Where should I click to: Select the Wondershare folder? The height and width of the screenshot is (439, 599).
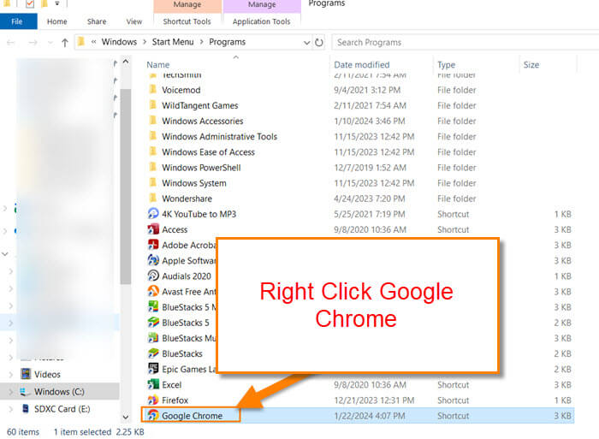click(x=187, y=199)
